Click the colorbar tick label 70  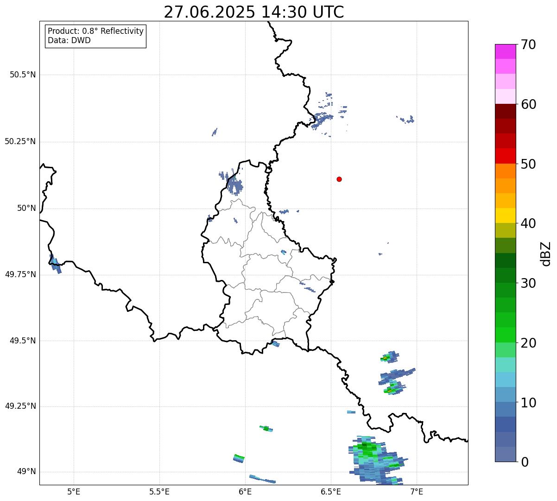pos(528,44)
